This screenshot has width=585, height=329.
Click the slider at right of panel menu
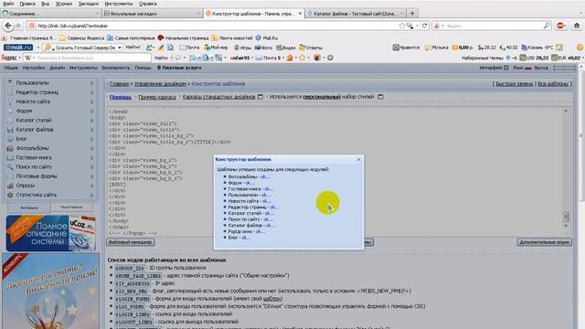click(564, 68)
